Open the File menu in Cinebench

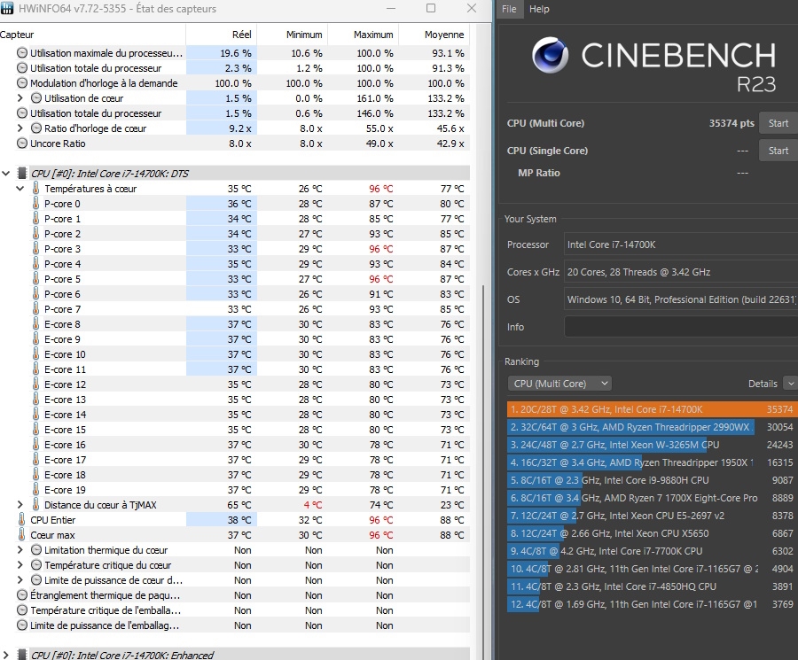(x=509, y=9)
